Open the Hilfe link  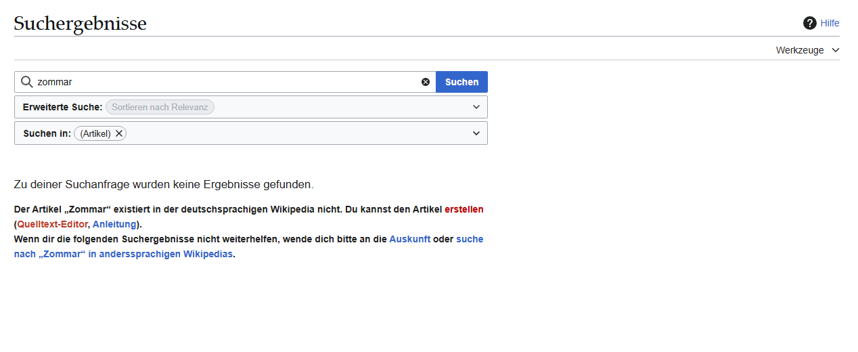click(830, 23)
